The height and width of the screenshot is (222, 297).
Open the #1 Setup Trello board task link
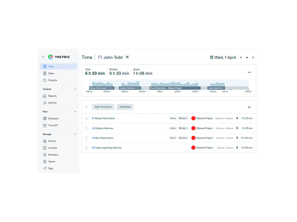(x=103, y=118)
